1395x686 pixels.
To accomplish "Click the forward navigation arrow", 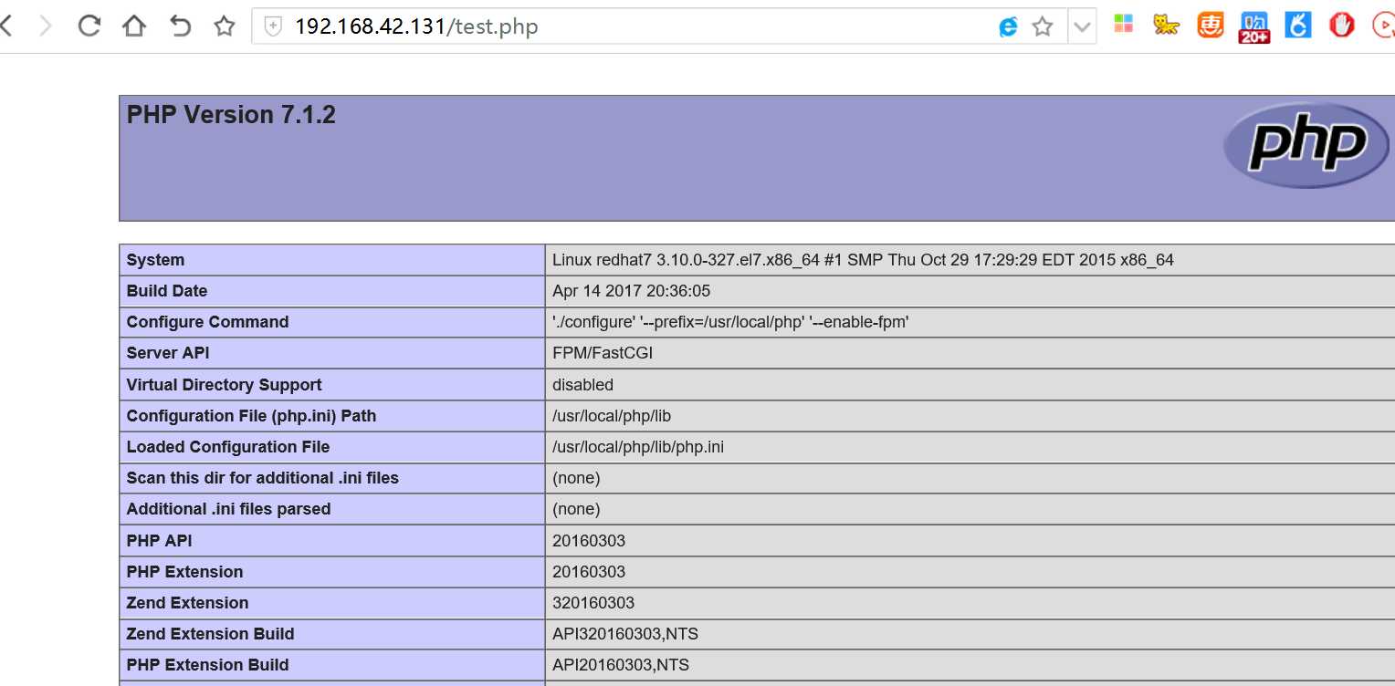I will point(46,26).
